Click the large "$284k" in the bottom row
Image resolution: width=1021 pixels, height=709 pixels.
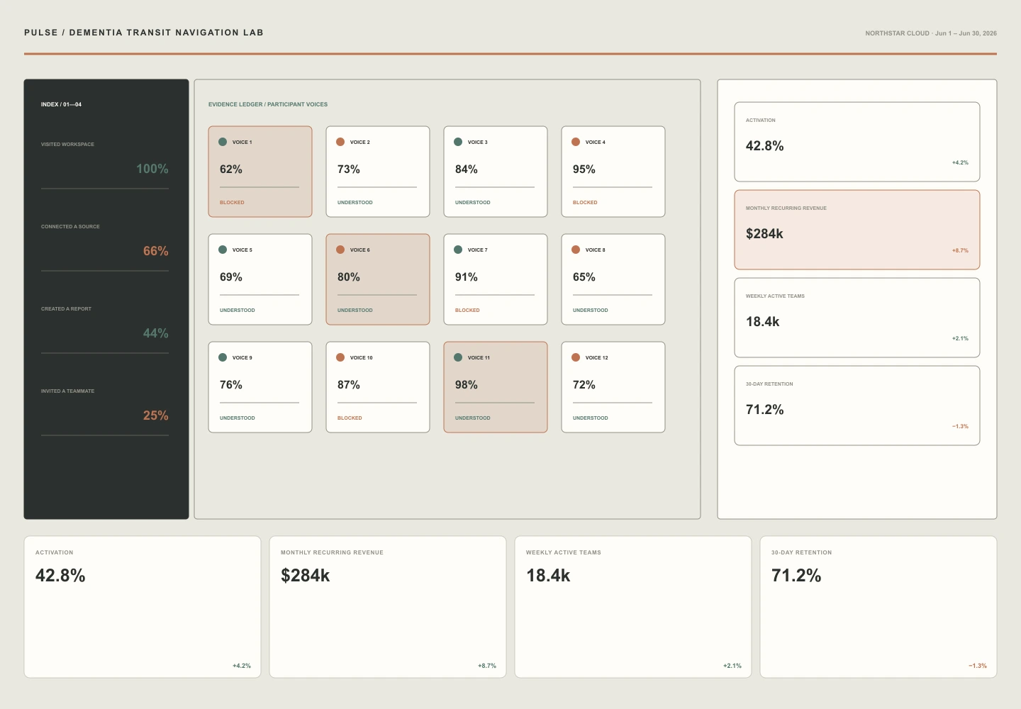306,576
